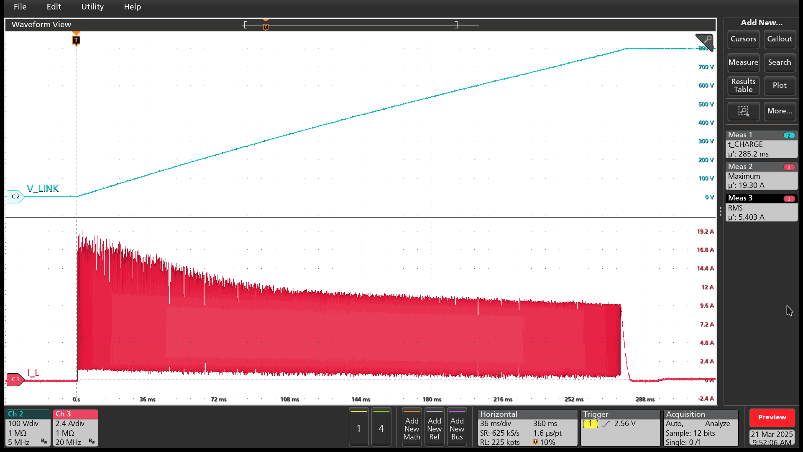
Task: Open the Horizontal settings badge
Action: click(x=527, y=428)
